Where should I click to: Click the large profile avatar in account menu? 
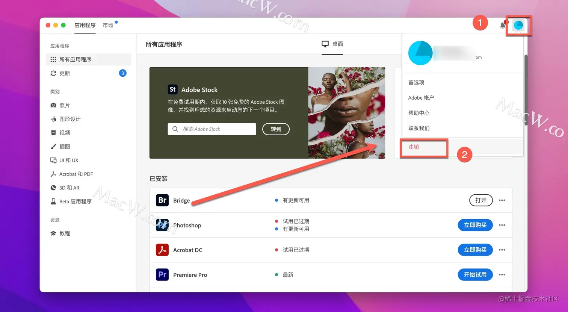(420, 53)
